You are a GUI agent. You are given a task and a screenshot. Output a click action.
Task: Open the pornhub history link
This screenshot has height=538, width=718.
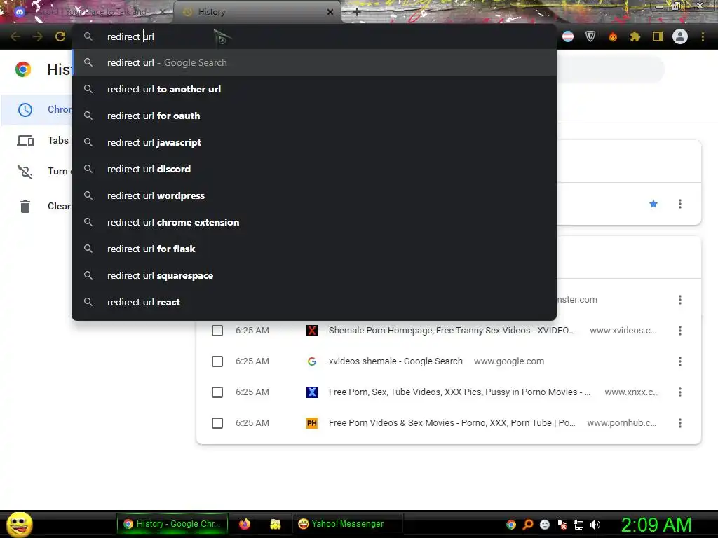(452, 423)
